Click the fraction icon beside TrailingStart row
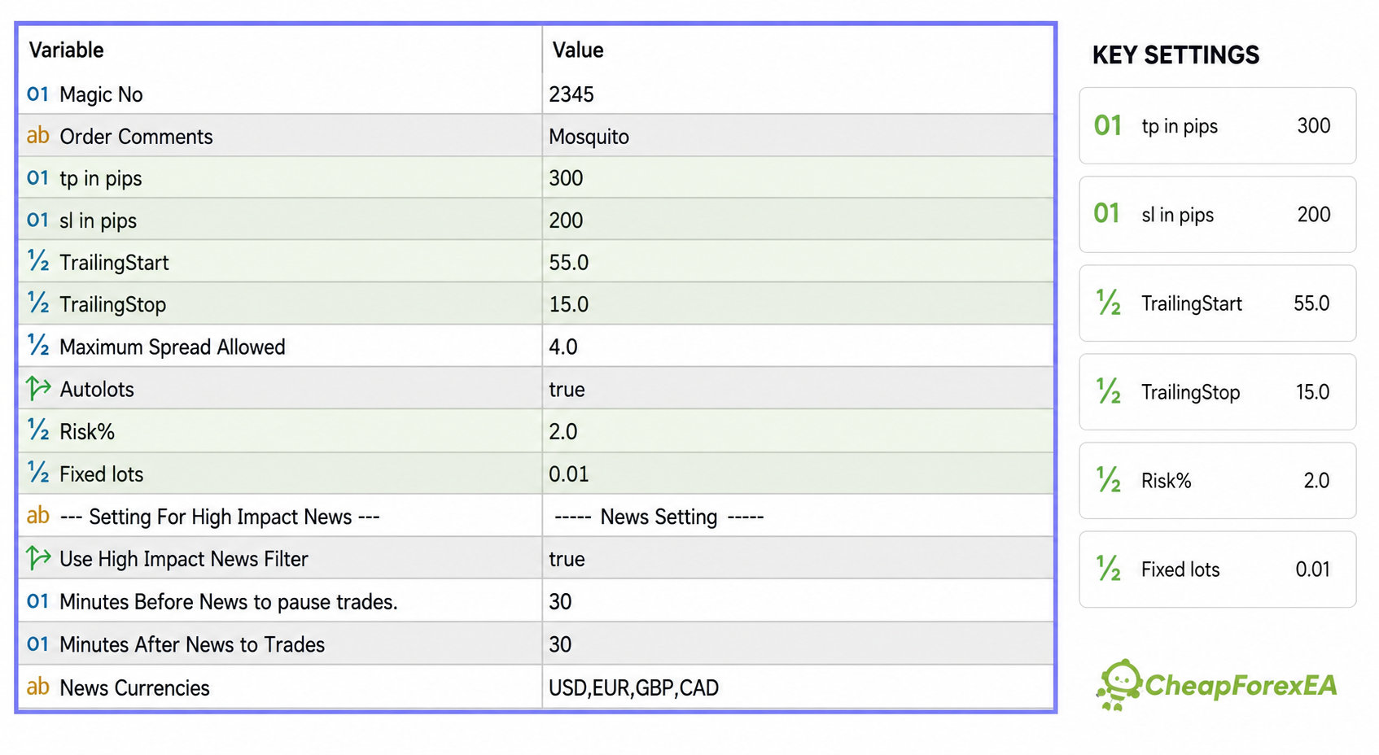 point(37,261)
